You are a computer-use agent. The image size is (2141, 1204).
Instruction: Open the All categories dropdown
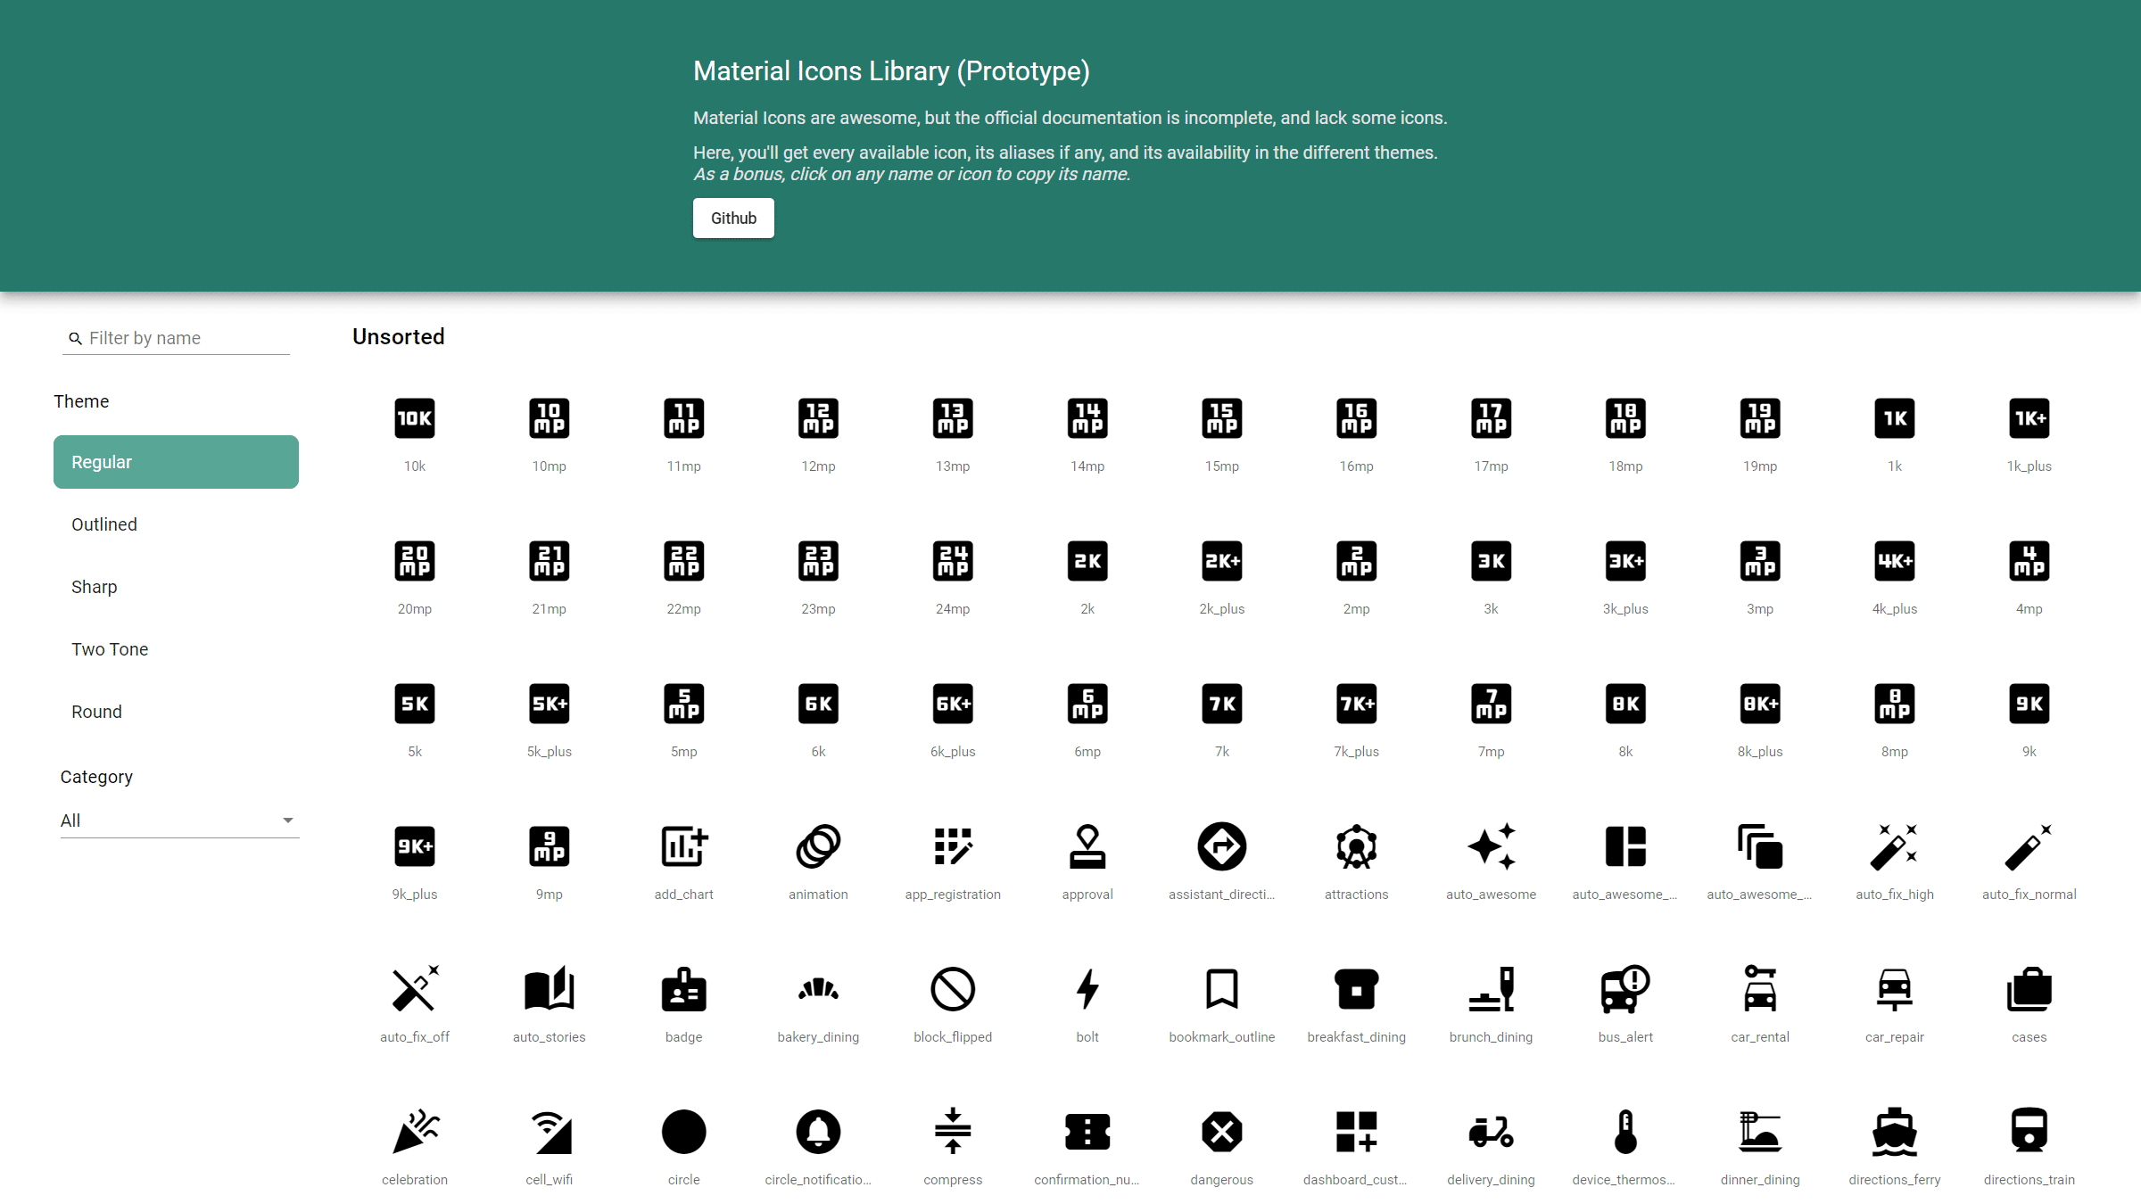[175, 821]
